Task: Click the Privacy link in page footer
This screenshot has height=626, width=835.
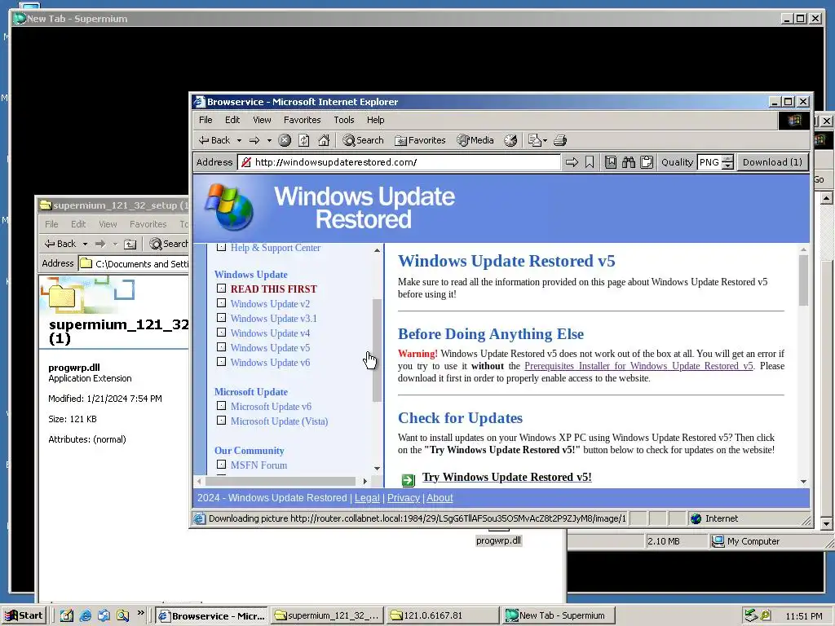Action: click(403, 498)
